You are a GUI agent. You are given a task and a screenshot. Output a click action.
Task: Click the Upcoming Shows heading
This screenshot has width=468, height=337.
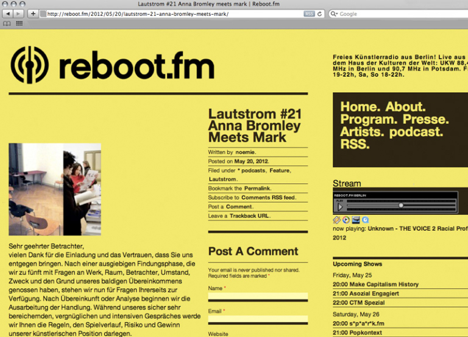(x=357, y=264)
